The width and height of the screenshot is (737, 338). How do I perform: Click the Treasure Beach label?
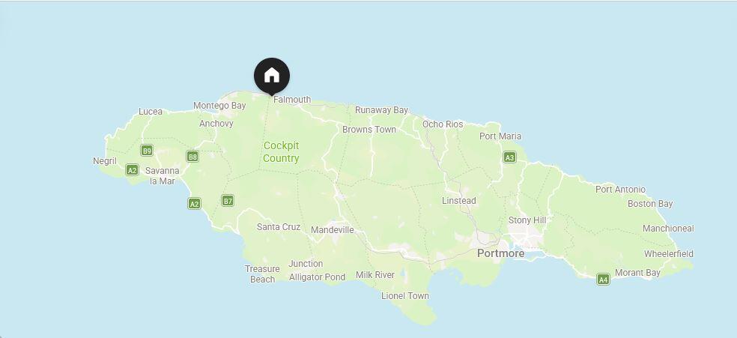pyautogui.click(x=262, y=274)
